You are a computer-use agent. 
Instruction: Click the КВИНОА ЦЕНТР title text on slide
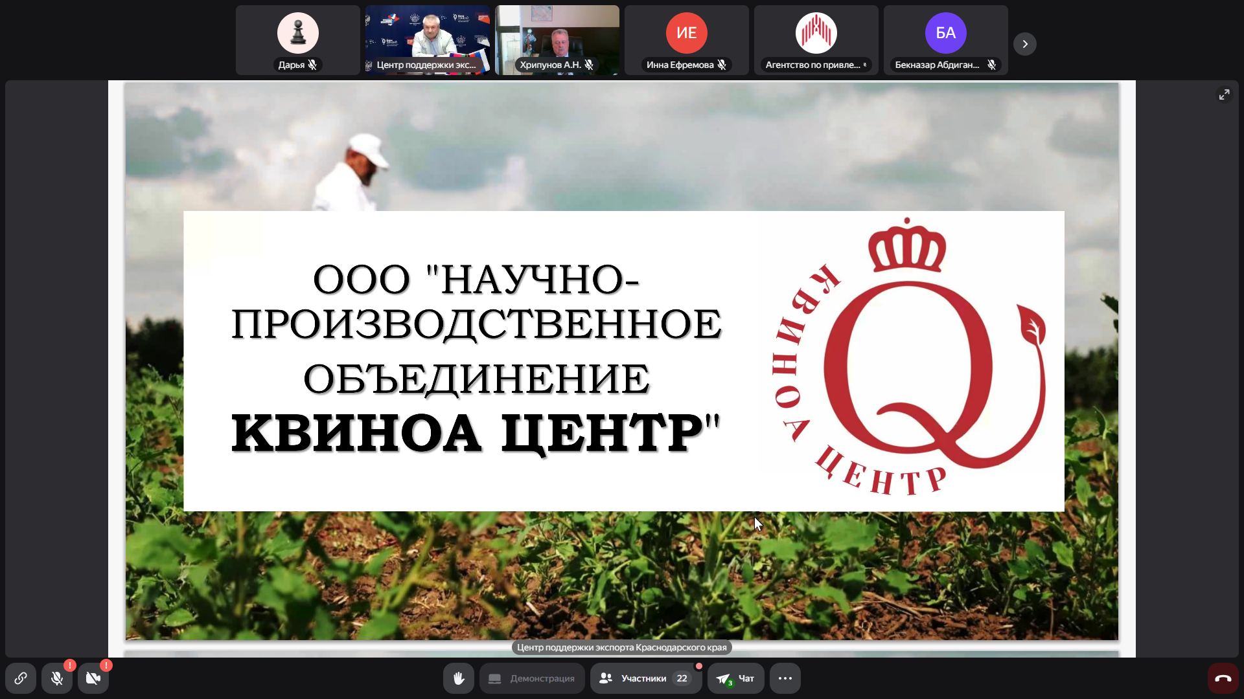click(476, 432)
